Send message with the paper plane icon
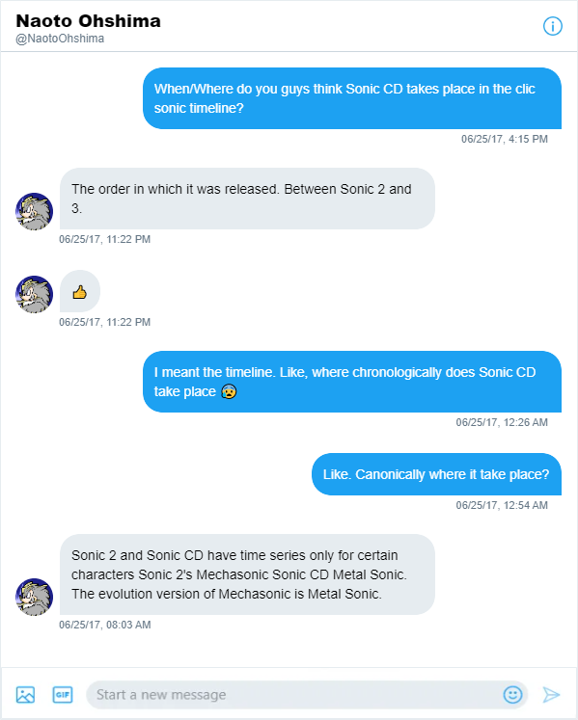This screenshot has width=578, height=720. pyautogui.click(x=551, y=695)
